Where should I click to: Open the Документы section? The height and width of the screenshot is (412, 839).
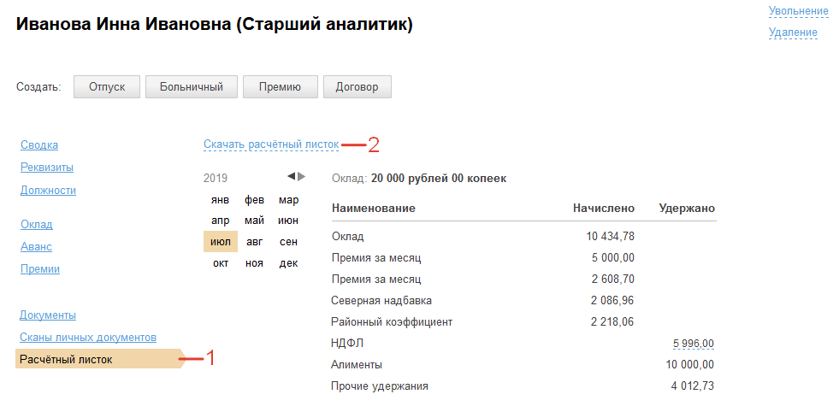[x=48, y=315]
